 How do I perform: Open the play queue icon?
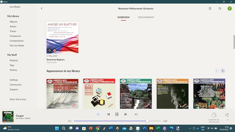pyautogui.click(x=136, y=114)
